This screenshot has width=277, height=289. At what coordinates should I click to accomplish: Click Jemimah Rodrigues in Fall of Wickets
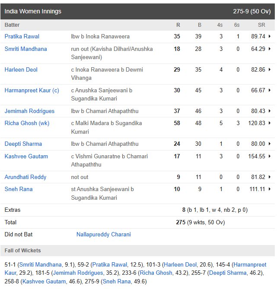point(78,273)
